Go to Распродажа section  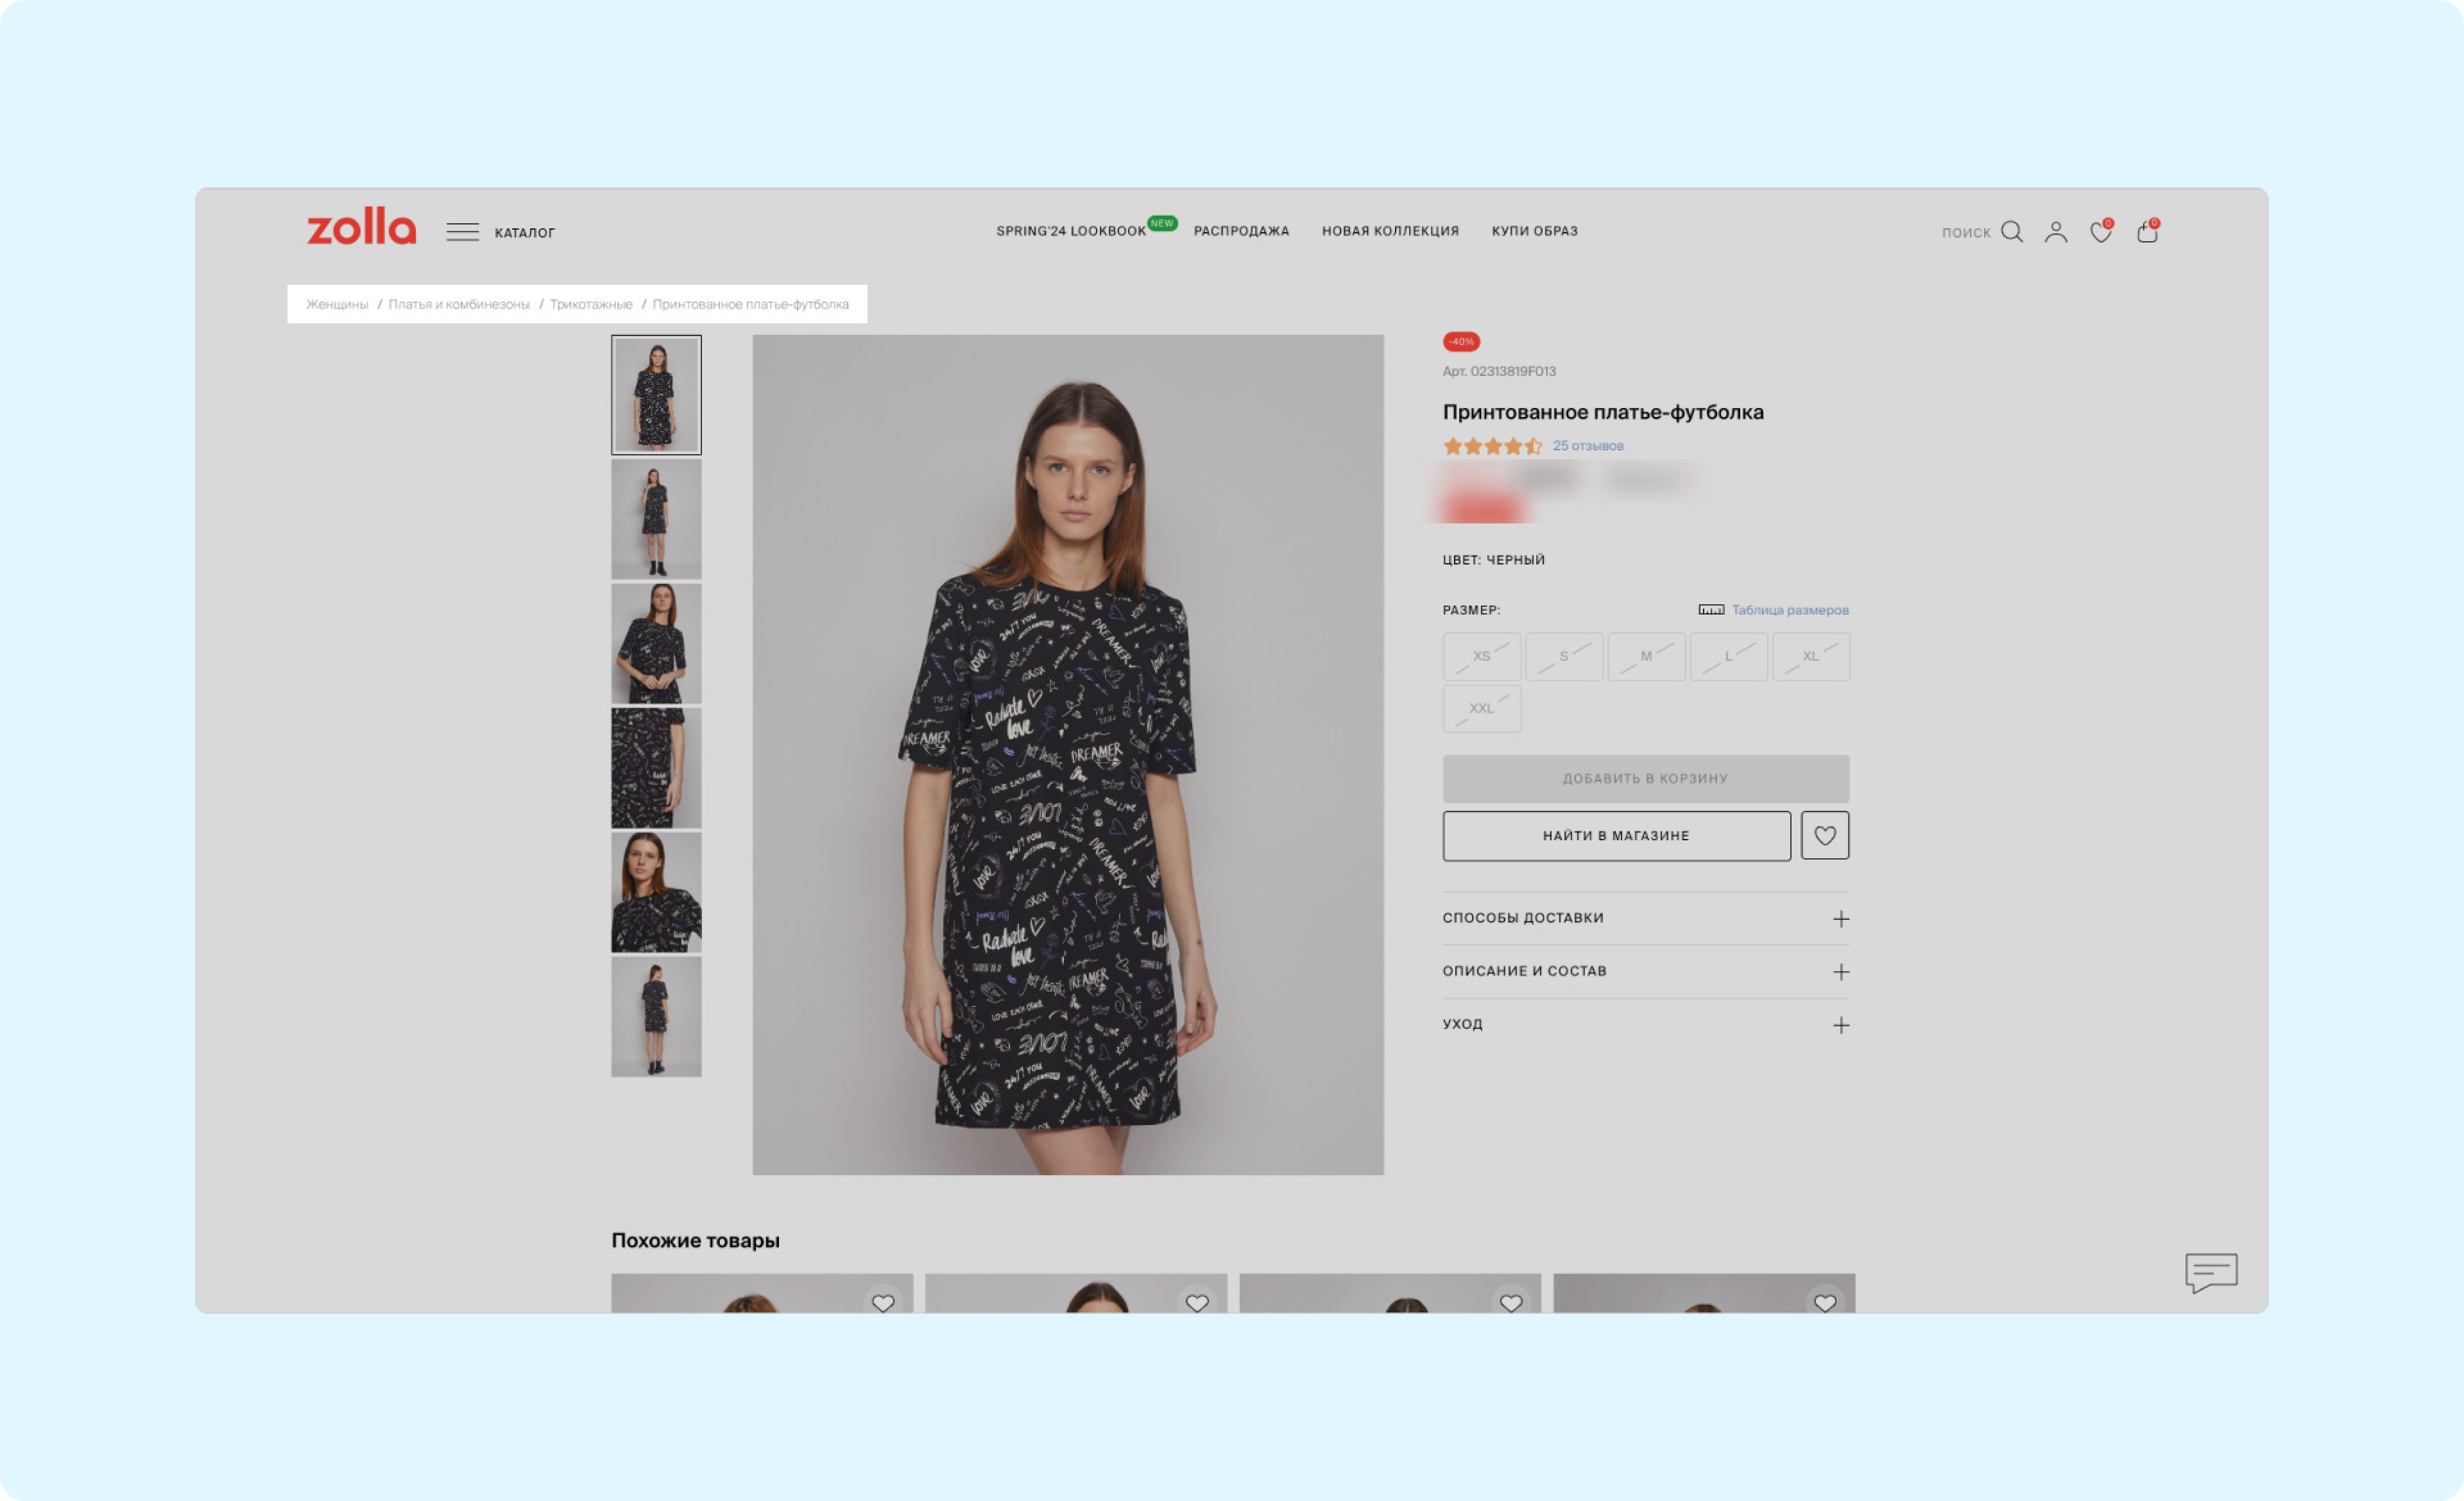[x=1241, y=231]
